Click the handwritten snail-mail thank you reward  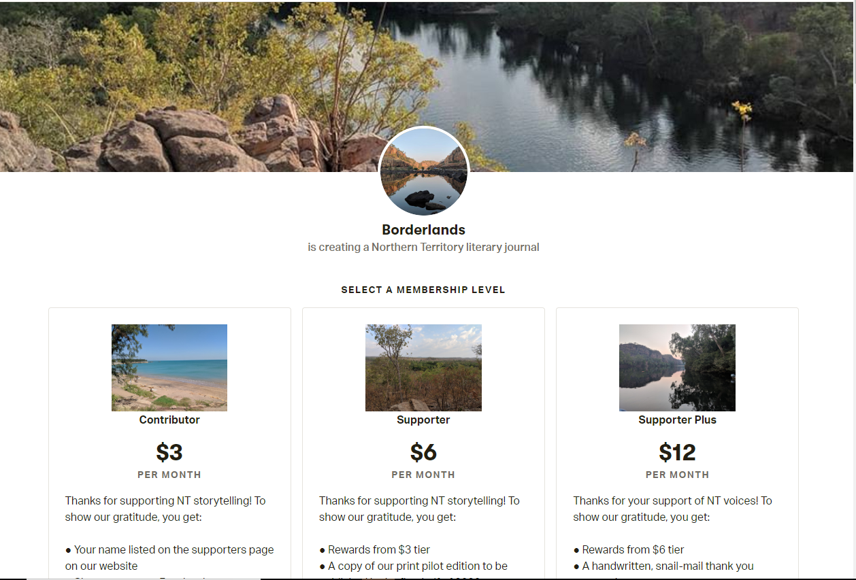tap(663, 566)
